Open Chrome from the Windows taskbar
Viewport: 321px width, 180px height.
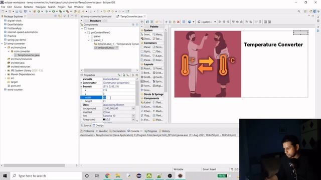(x=107, y=175)
